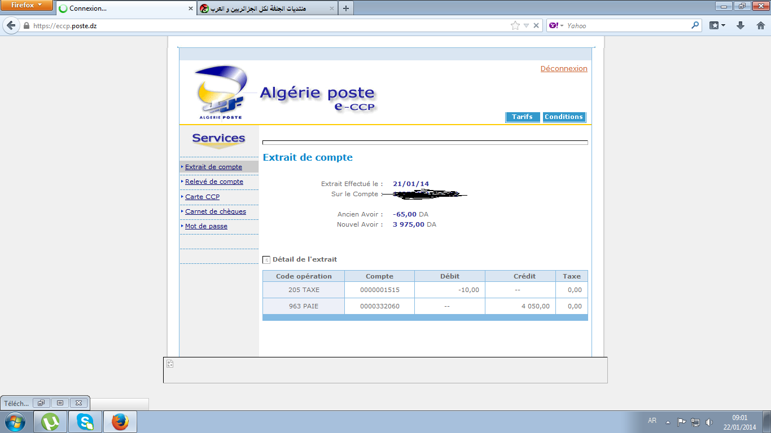Stop page loading with the X icon
The height and width of the screenshot is (433, 771).
[x=536, y=25]
